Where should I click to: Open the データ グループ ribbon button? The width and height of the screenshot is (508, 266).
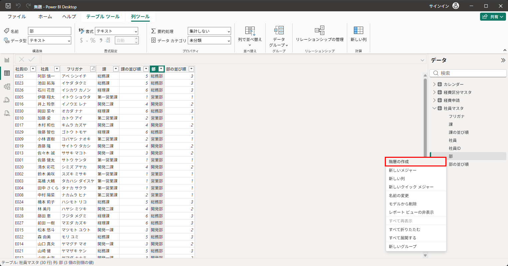click(279, 36)
